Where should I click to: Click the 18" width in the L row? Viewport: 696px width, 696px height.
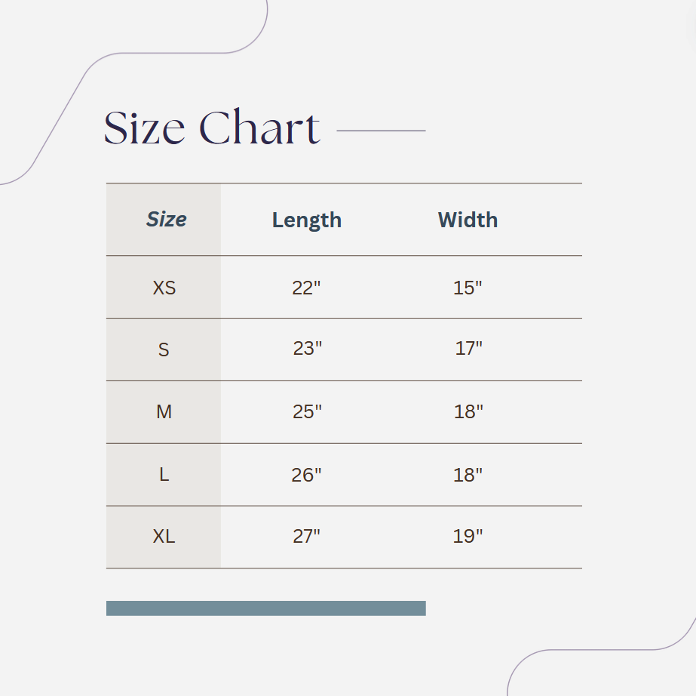click(x=468, y=475)
